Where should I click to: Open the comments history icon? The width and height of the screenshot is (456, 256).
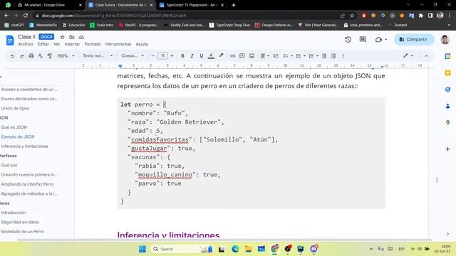pyautogui.click(x=363, y=40)
